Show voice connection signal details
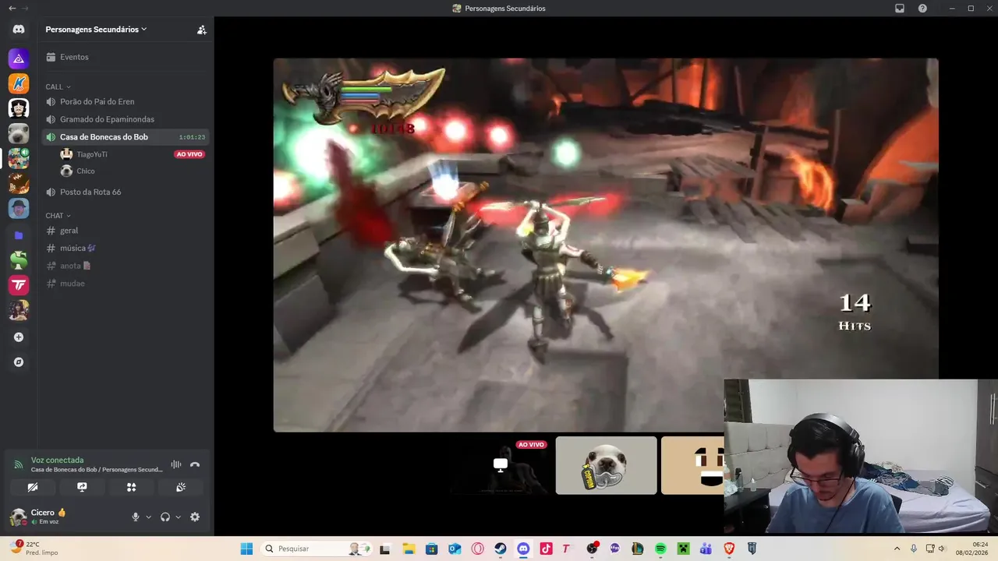The height and width of the screenshot is (561, 998). 18,464
